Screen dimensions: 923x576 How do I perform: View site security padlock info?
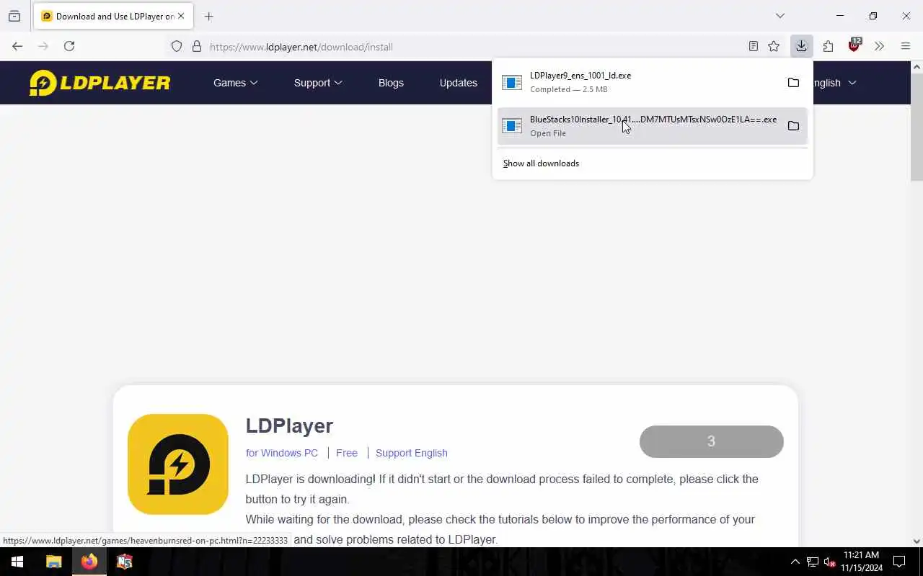click(x=196, y=47)
